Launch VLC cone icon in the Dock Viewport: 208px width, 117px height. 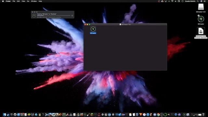click(x=141, y=115)
